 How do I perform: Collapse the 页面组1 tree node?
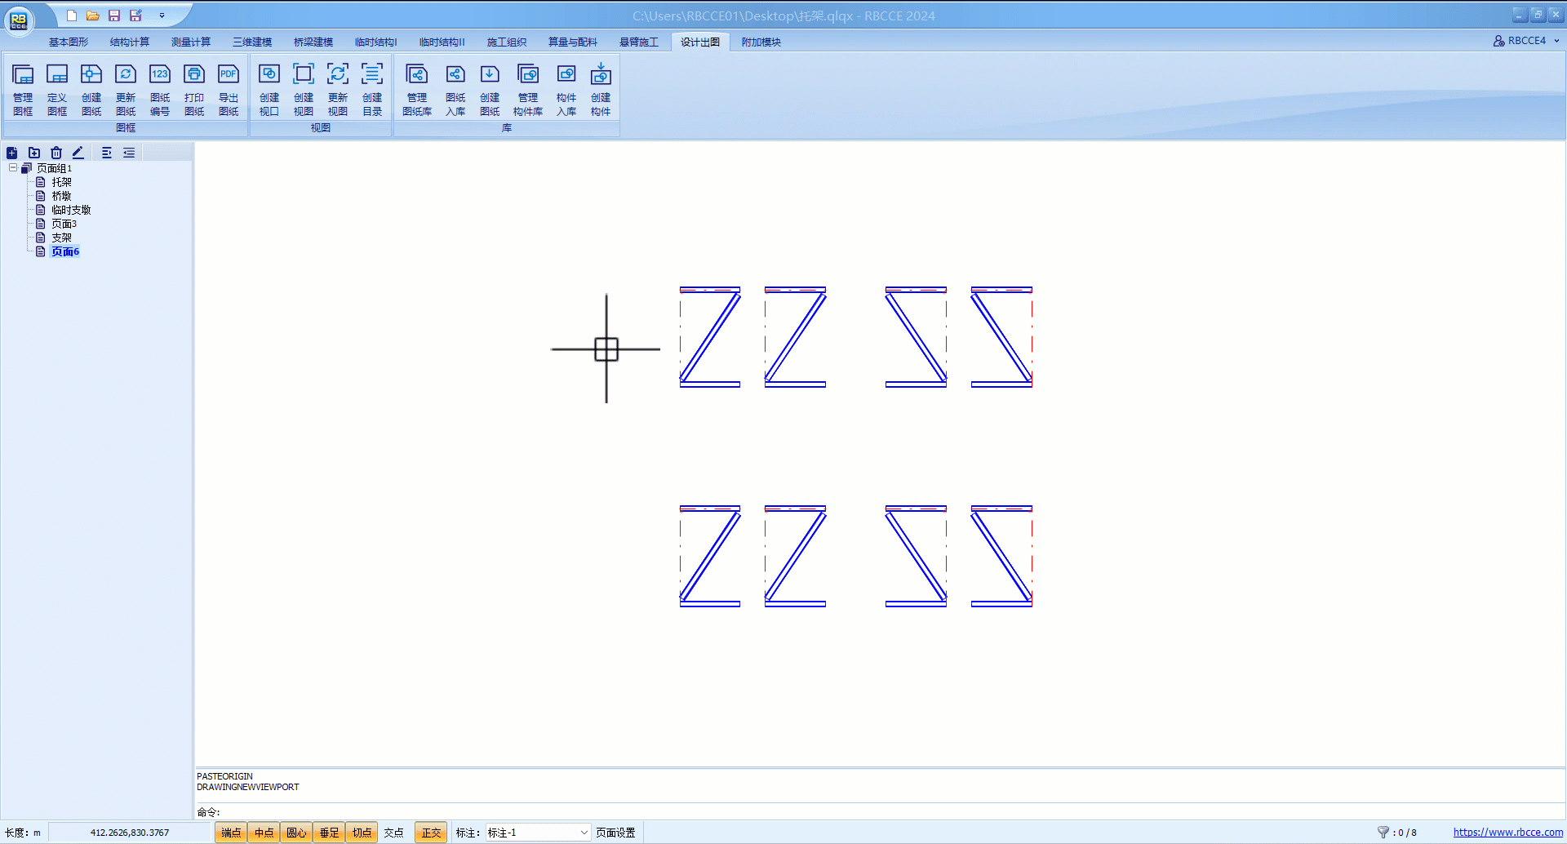click(13, 168)
